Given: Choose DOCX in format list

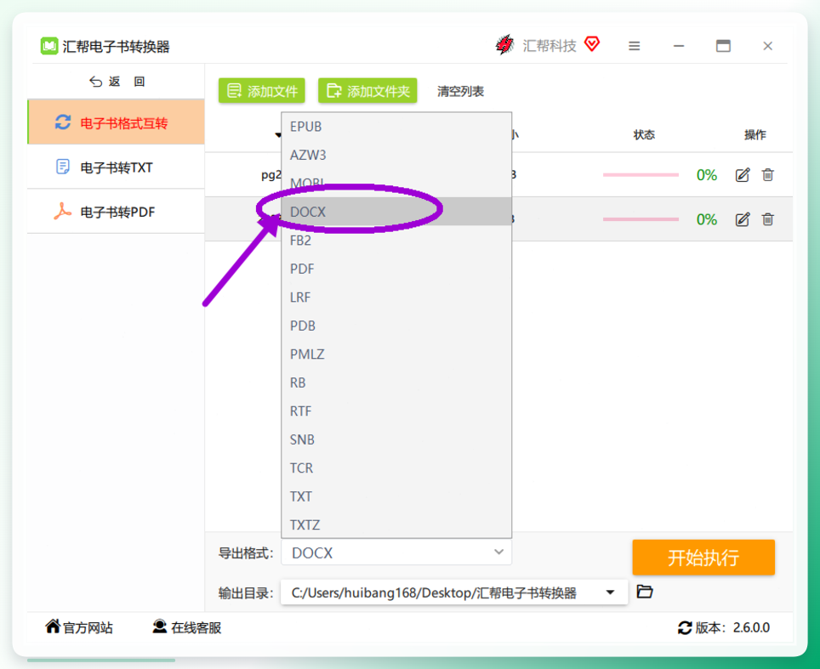Looking at the screenshot, I should 396,212.
